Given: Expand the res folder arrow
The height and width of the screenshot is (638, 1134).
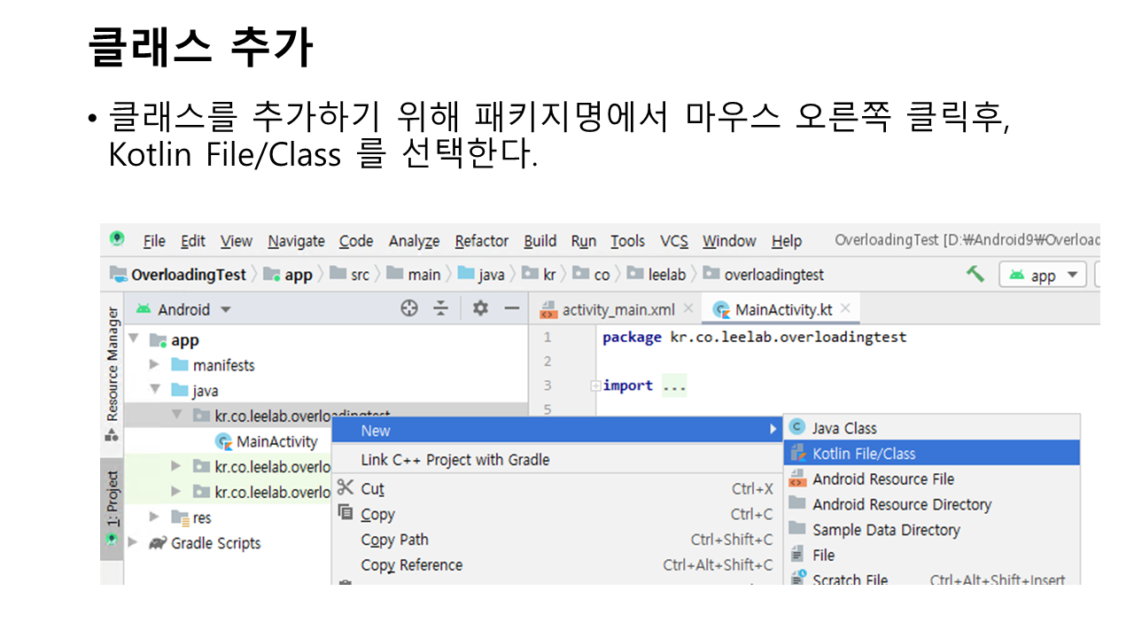Looking at the screenshot, I should tap(154, 517).
